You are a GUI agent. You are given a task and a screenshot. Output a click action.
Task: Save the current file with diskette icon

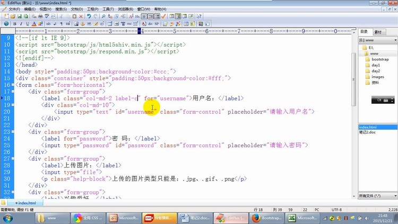tap(19, 16)
